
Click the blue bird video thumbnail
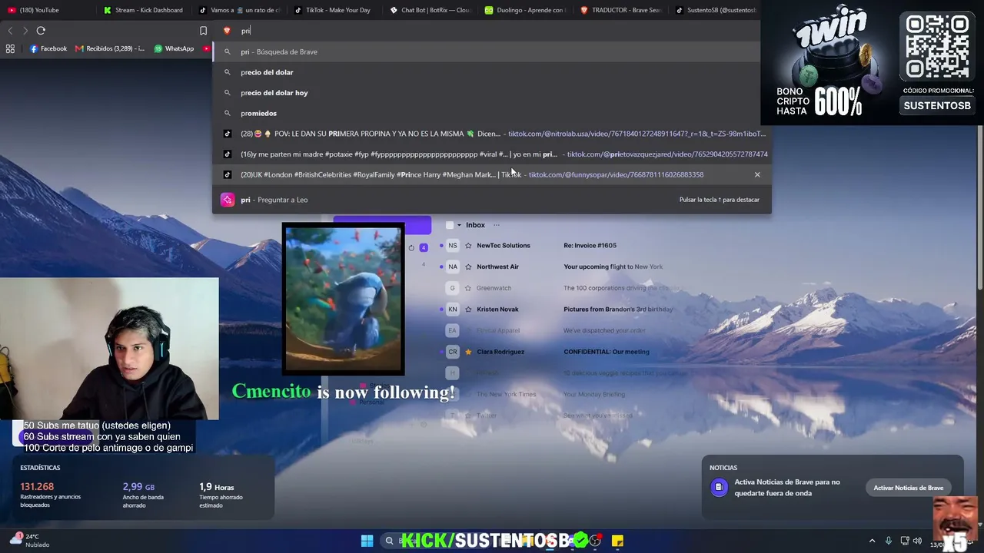343,299
